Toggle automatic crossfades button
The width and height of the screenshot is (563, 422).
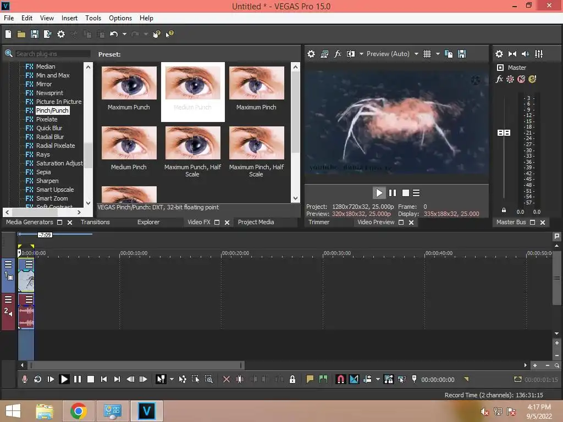tap(354, 379)
